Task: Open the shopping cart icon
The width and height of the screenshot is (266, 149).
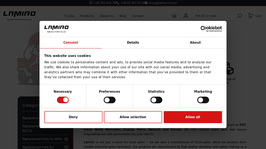Action: 251,16
